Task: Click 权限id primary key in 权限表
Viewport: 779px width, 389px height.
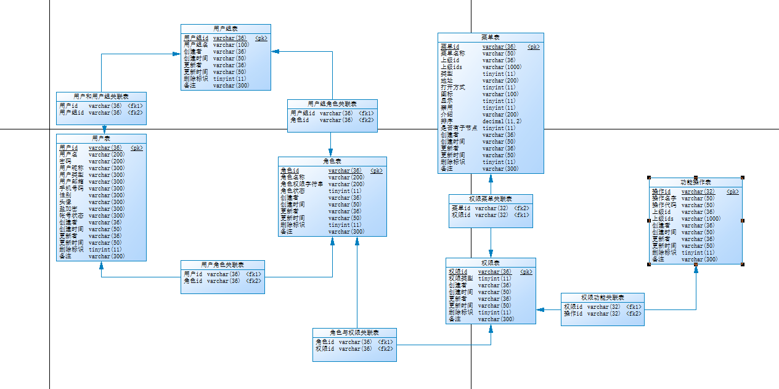Action: pos(491,272)
